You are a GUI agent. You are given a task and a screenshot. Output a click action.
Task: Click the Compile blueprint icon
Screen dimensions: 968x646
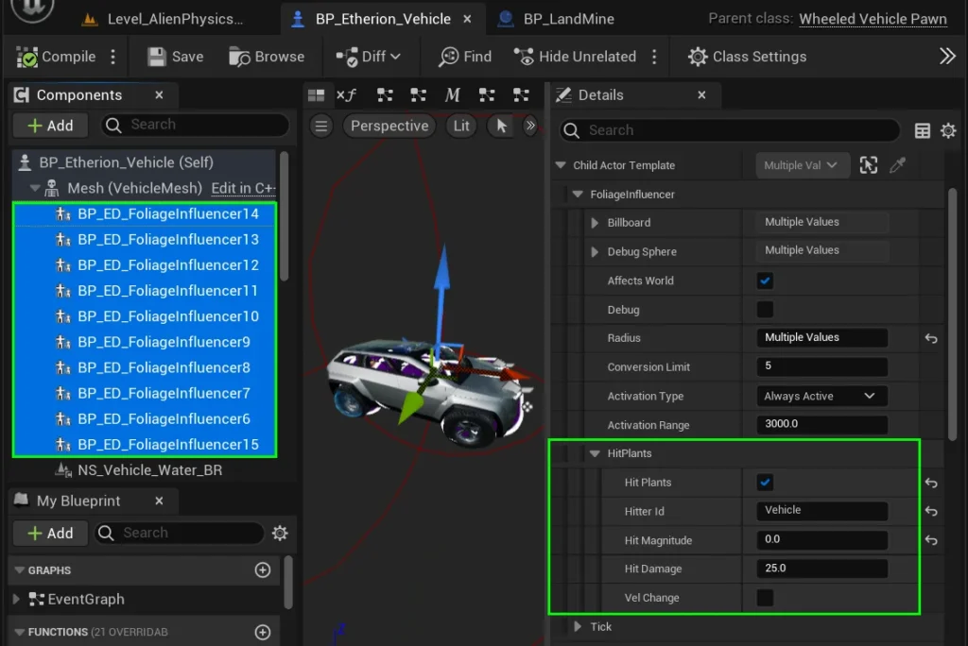pos(27,57)
